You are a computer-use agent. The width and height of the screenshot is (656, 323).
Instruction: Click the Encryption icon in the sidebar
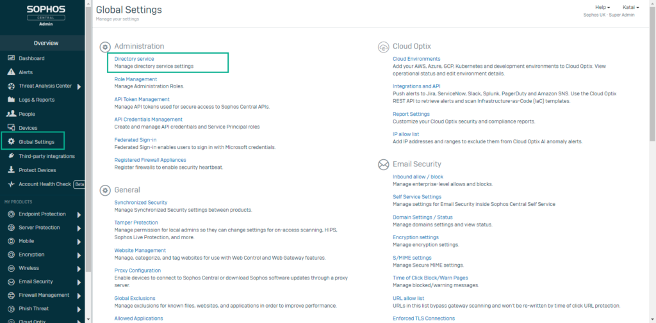point(12,255)
